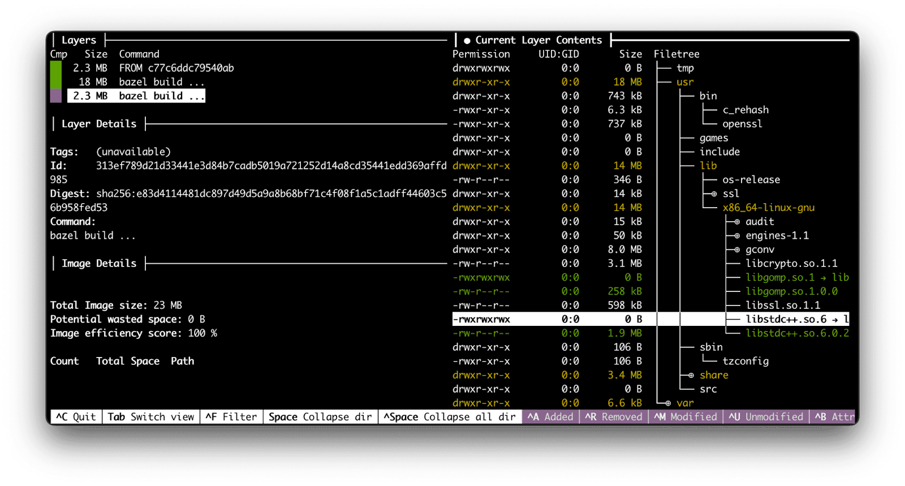Click the purple Cmp marker of third layer
The height and width of the screenshot is (486, 905).
tap(56, 96)
